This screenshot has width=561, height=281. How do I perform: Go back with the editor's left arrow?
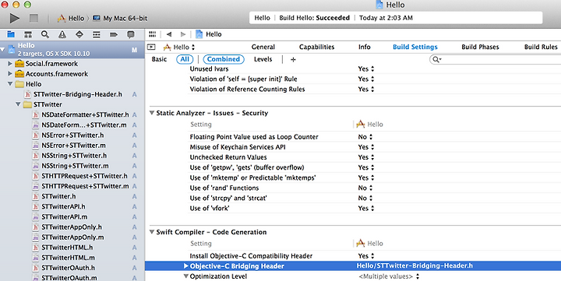pos(169,34)
